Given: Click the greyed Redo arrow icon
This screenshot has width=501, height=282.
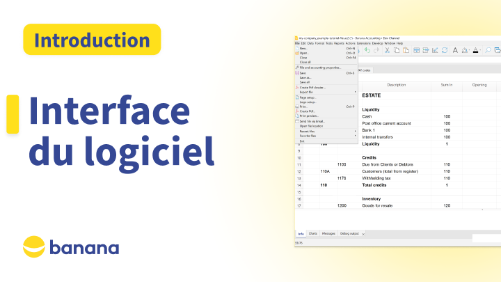Looking at the screenshot, I should (376, 50).
